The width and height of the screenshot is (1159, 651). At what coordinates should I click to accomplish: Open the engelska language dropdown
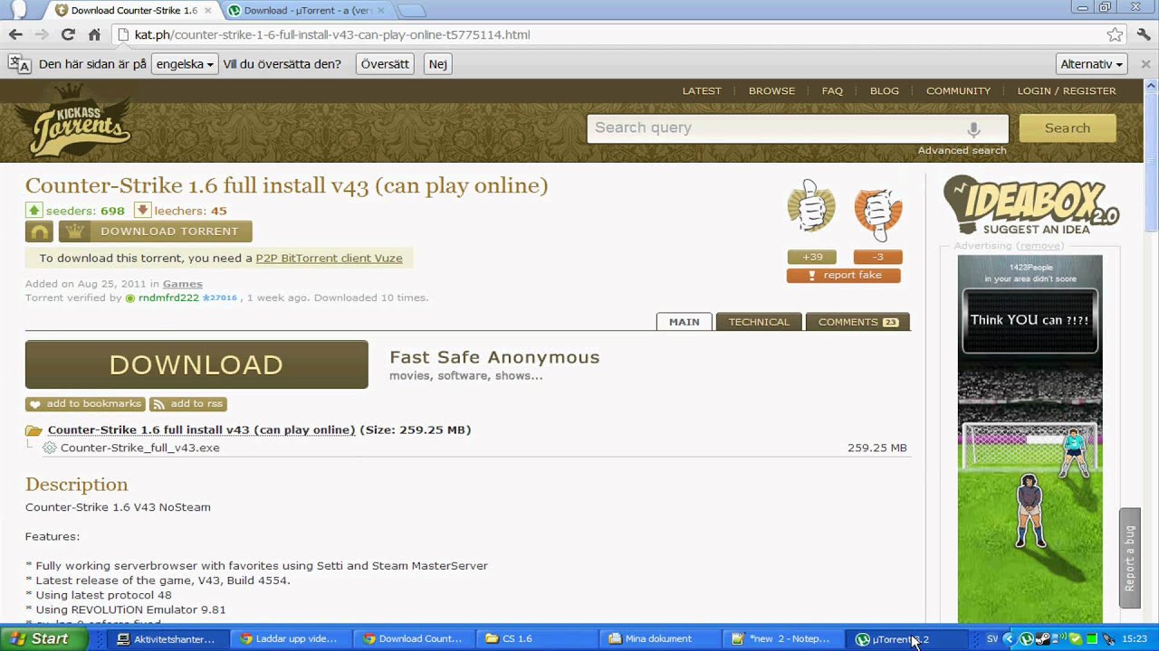[185, 64]
